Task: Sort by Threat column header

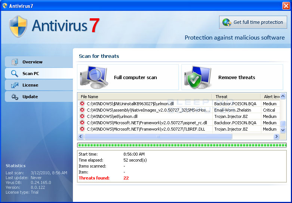Action: [x=236, y=97]
